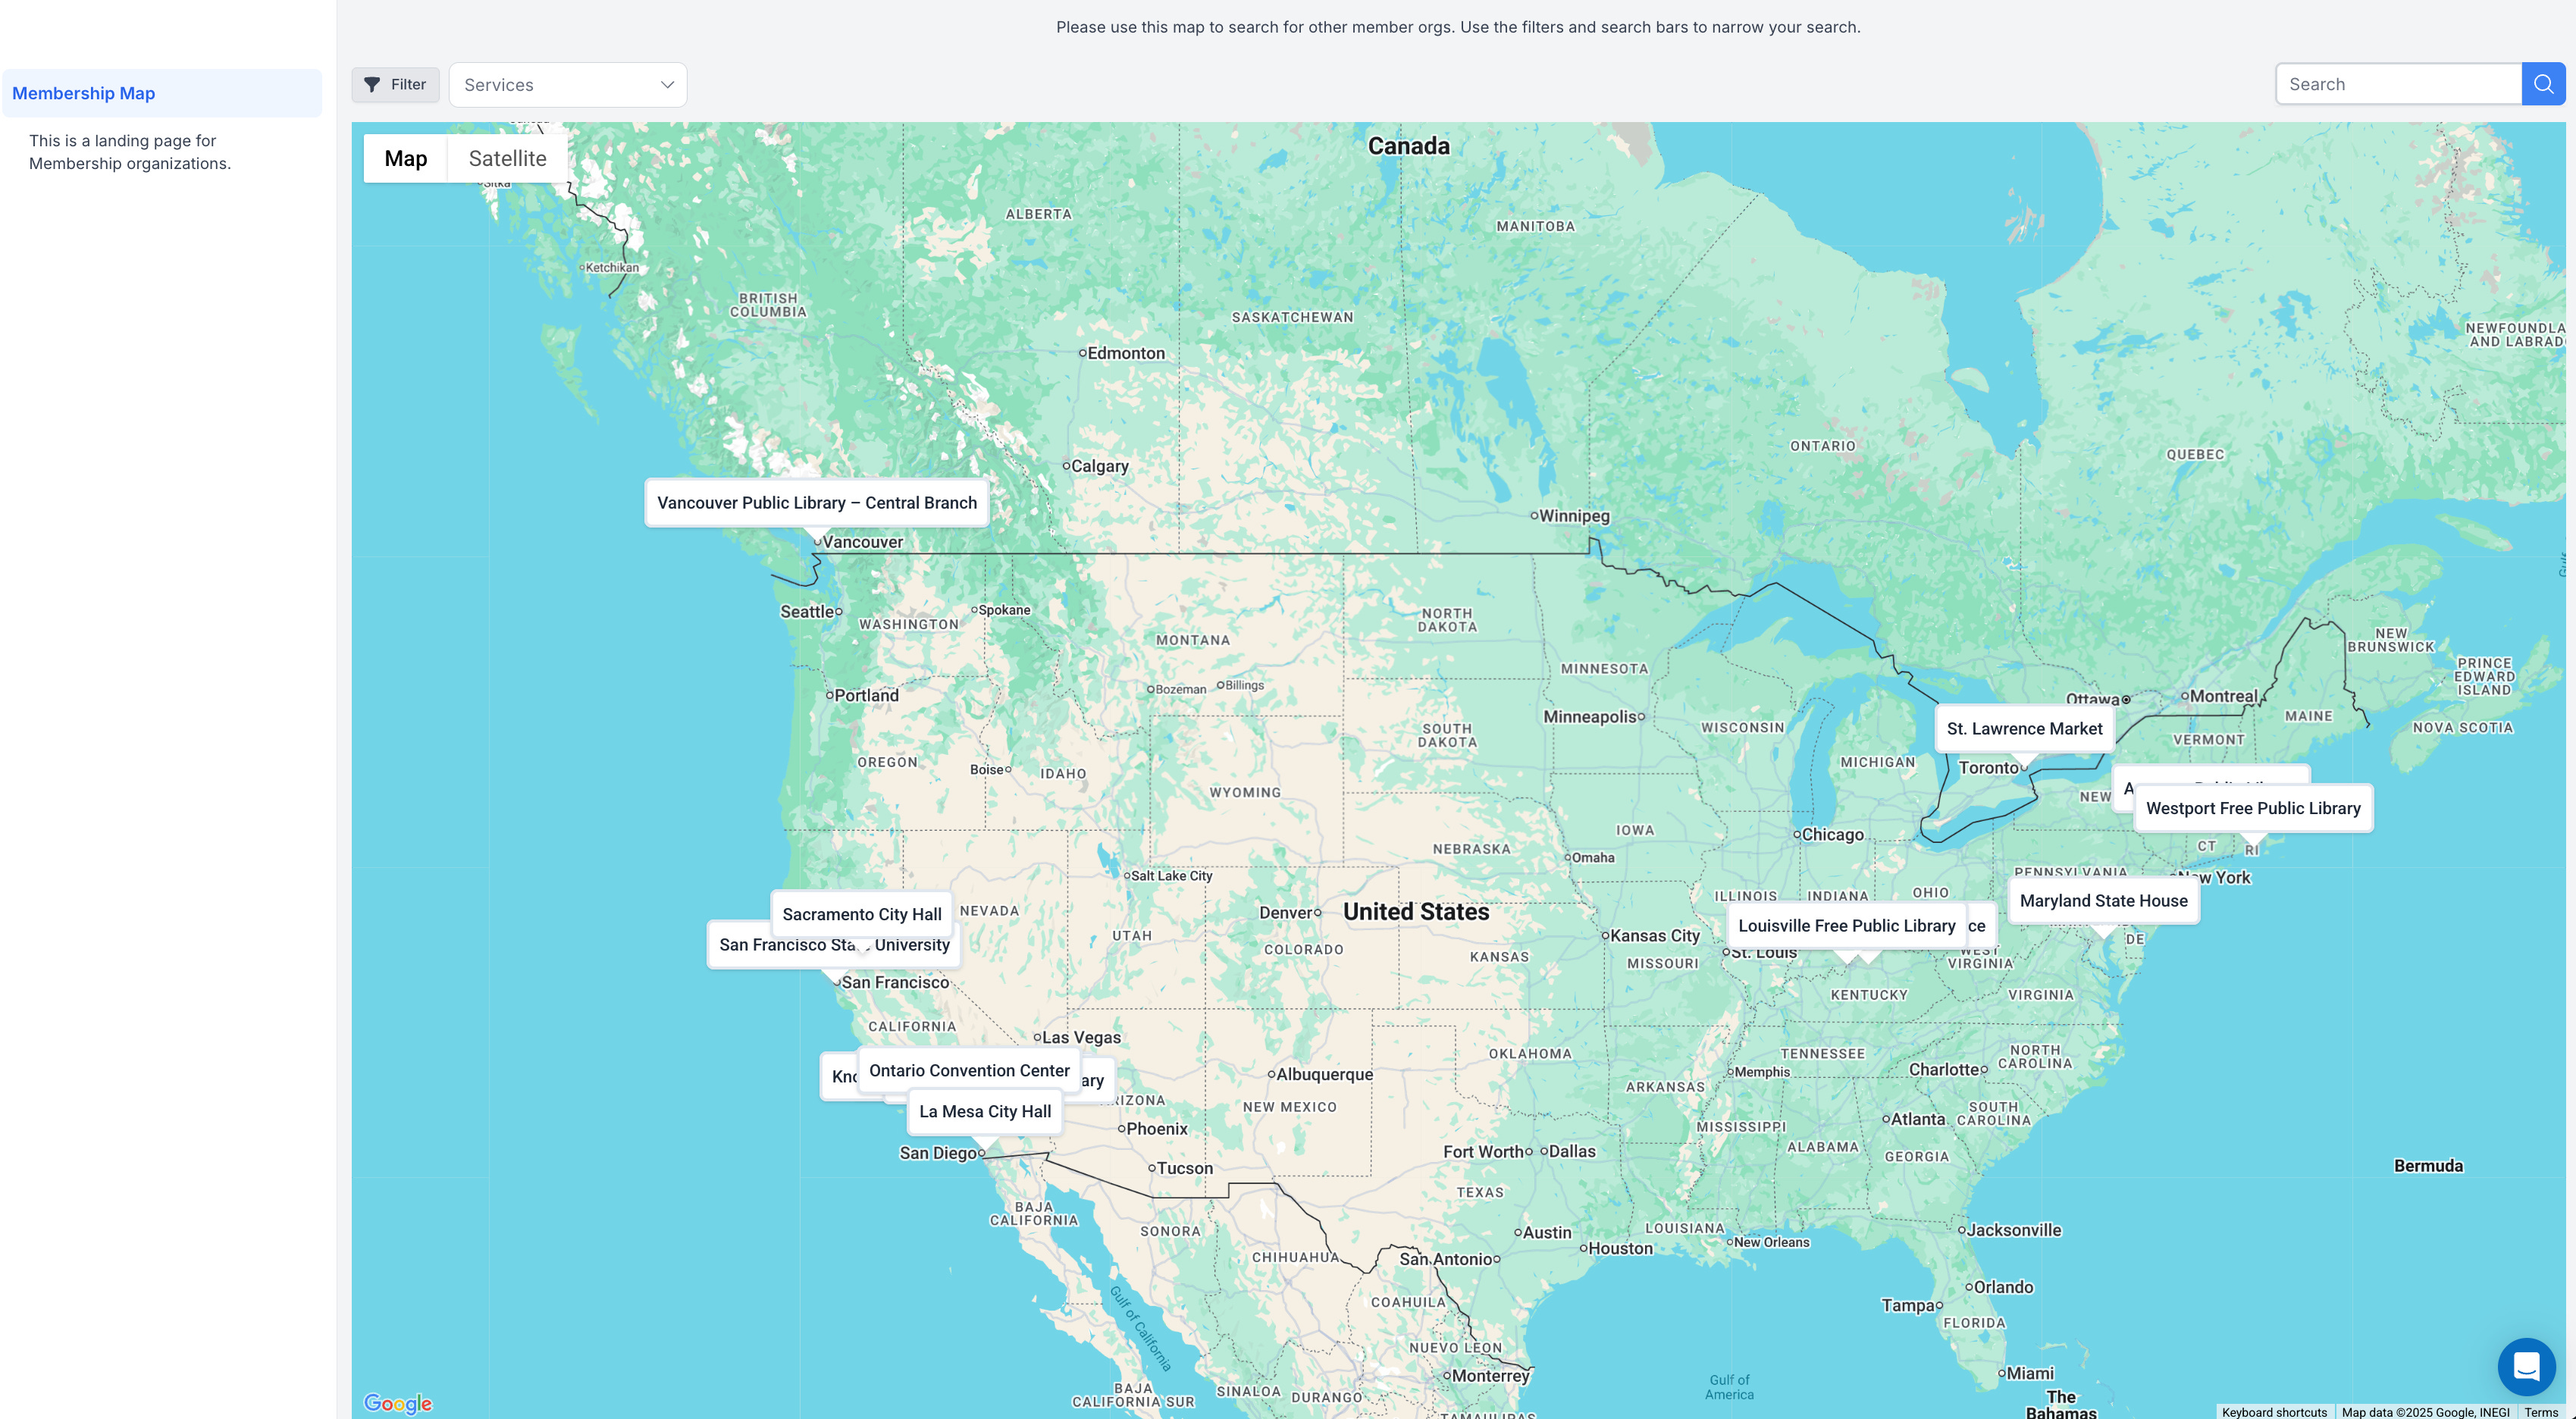Click the blue search magnifier button
The height and width of the screenshot is (1419, 2576).
(x=2543, y=84)
